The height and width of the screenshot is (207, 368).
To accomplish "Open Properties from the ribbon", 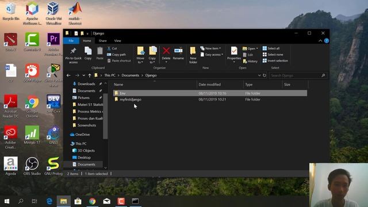I will tap(234, 55).
